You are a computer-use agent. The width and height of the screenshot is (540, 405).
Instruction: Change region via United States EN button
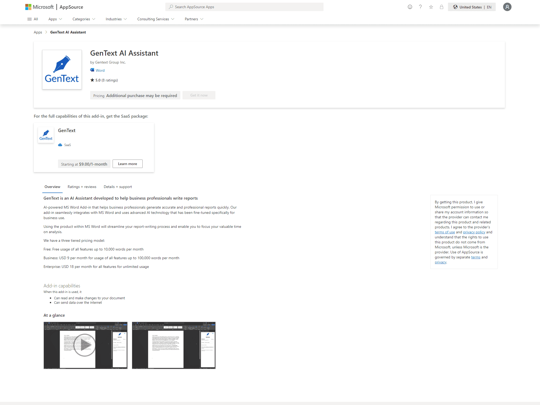coord(472,7)
